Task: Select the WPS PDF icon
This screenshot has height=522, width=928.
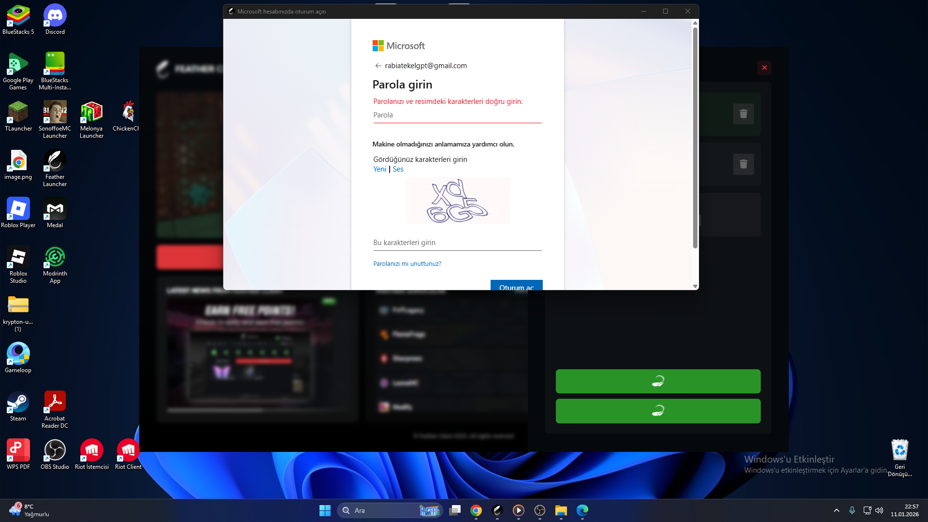Action: coord(18,454)
